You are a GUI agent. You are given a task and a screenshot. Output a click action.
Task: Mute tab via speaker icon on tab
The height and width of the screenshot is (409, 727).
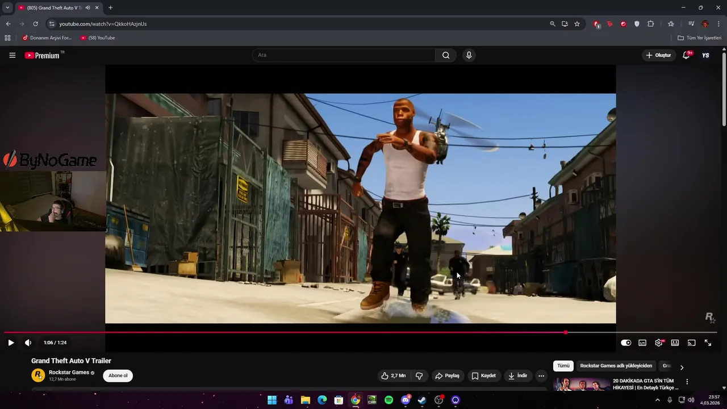tap(87, 8)
